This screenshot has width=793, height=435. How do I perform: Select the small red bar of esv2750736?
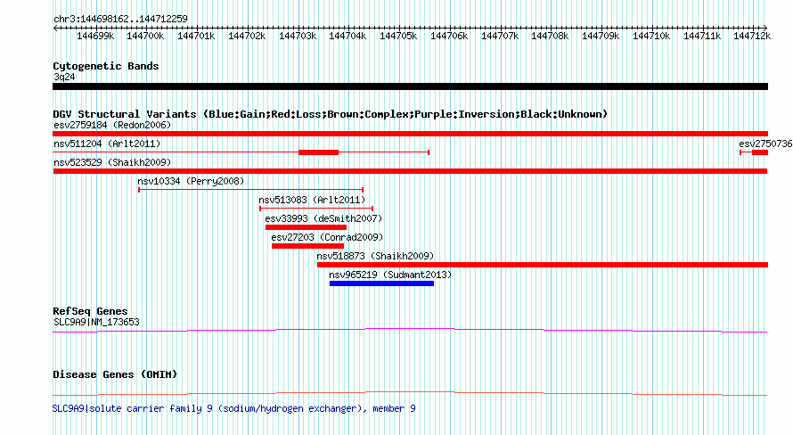(x=760, y=152)
